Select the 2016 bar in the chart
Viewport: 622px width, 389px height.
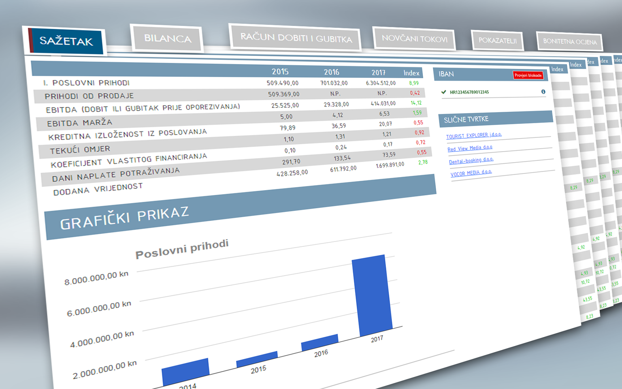pyautogui.click(x=320, y=342)
